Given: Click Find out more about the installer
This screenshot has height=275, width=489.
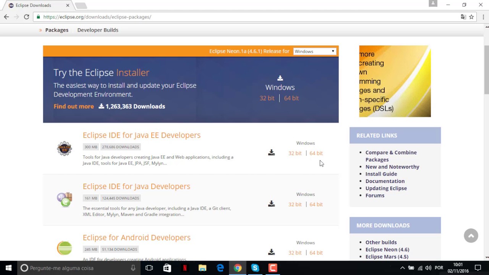Looking at the screenshot, I should click(x=74, y=106).
